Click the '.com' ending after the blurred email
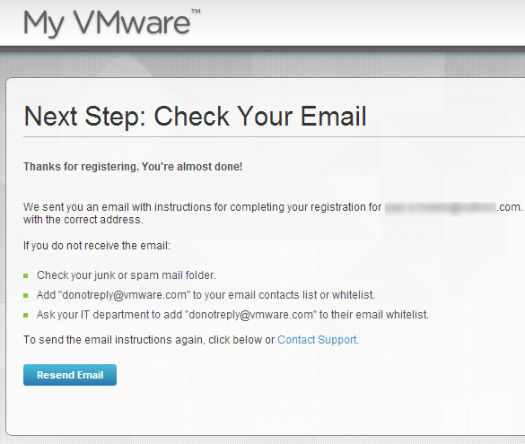 (509, 207)
